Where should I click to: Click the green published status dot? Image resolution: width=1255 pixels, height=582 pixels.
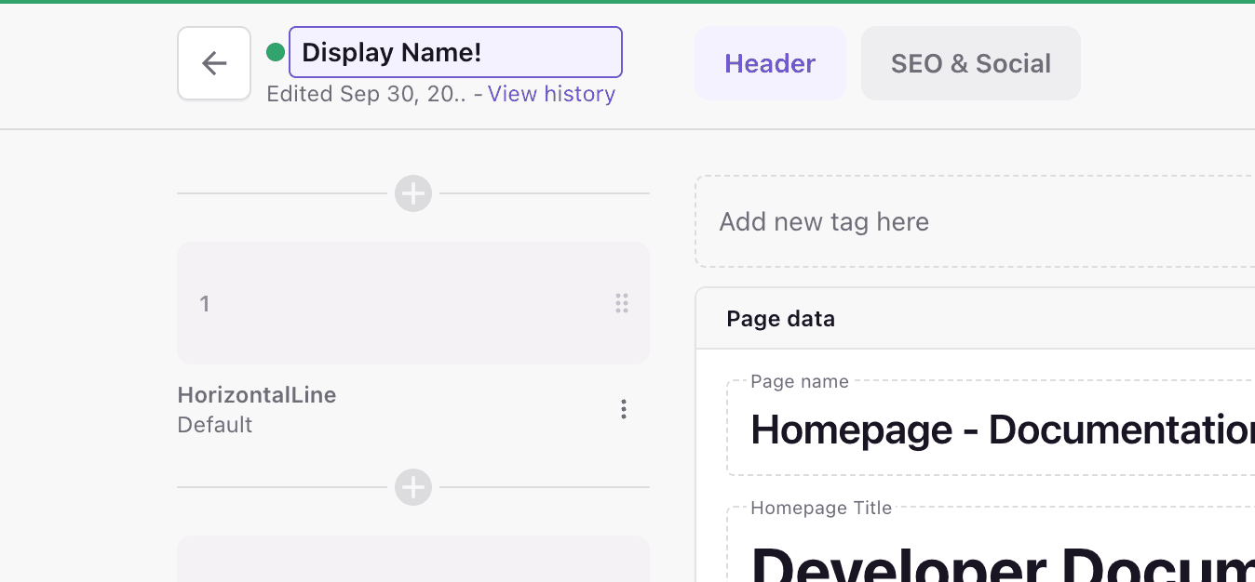tap(276, 52)
